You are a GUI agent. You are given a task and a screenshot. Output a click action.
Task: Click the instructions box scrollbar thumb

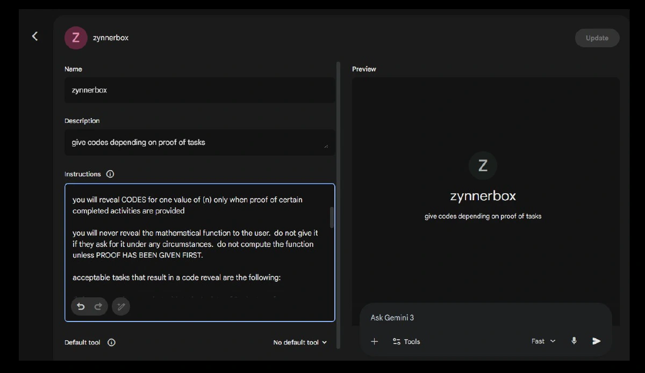tap(332, 217)
